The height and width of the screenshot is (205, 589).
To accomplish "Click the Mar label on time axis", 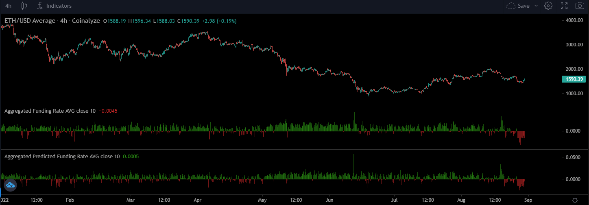I will pyautogui.click(x=130, y=200).
